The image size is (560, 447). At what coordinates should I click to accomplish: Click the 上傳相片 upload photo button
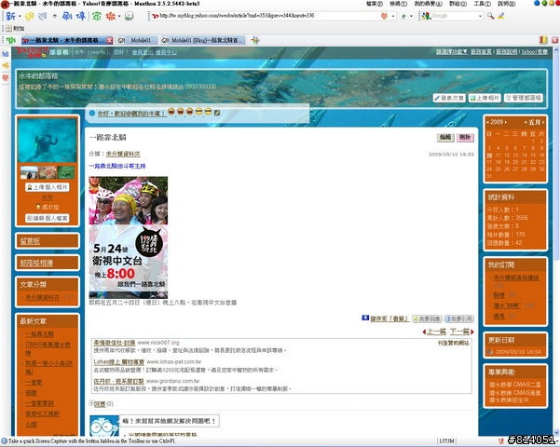[485, 98]
